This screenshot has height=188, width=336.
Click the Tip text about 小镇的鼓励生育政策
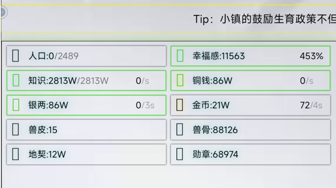click(x=264, y=19)
